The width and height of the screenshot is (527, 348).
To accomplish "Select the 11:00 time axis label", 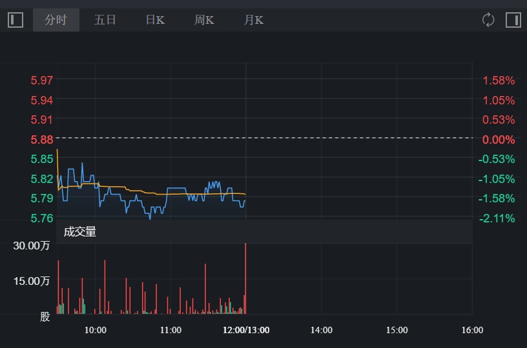I will [170, 330].
